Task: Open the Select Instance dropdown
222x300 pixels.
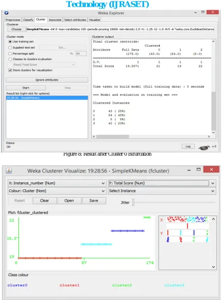Action: 162,191
